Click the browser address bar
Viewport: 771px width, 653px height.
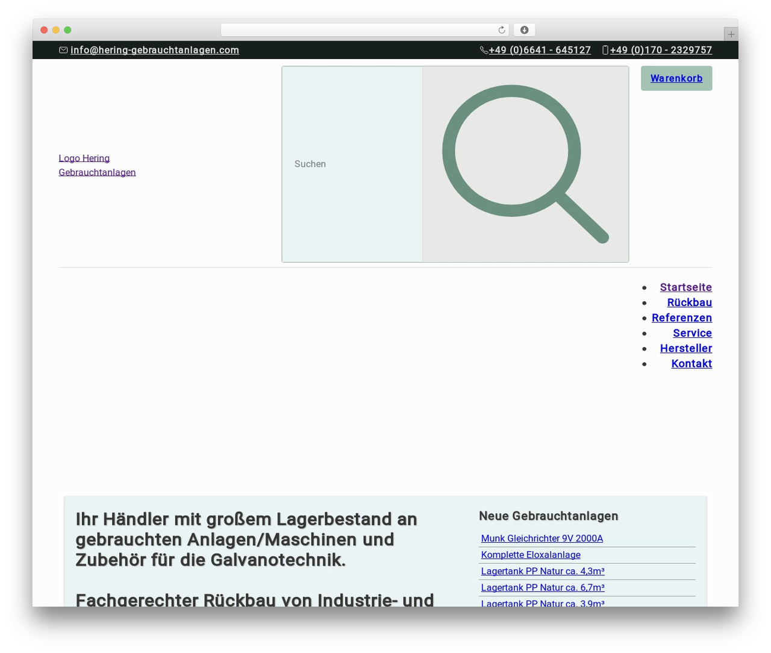[365, 30]
